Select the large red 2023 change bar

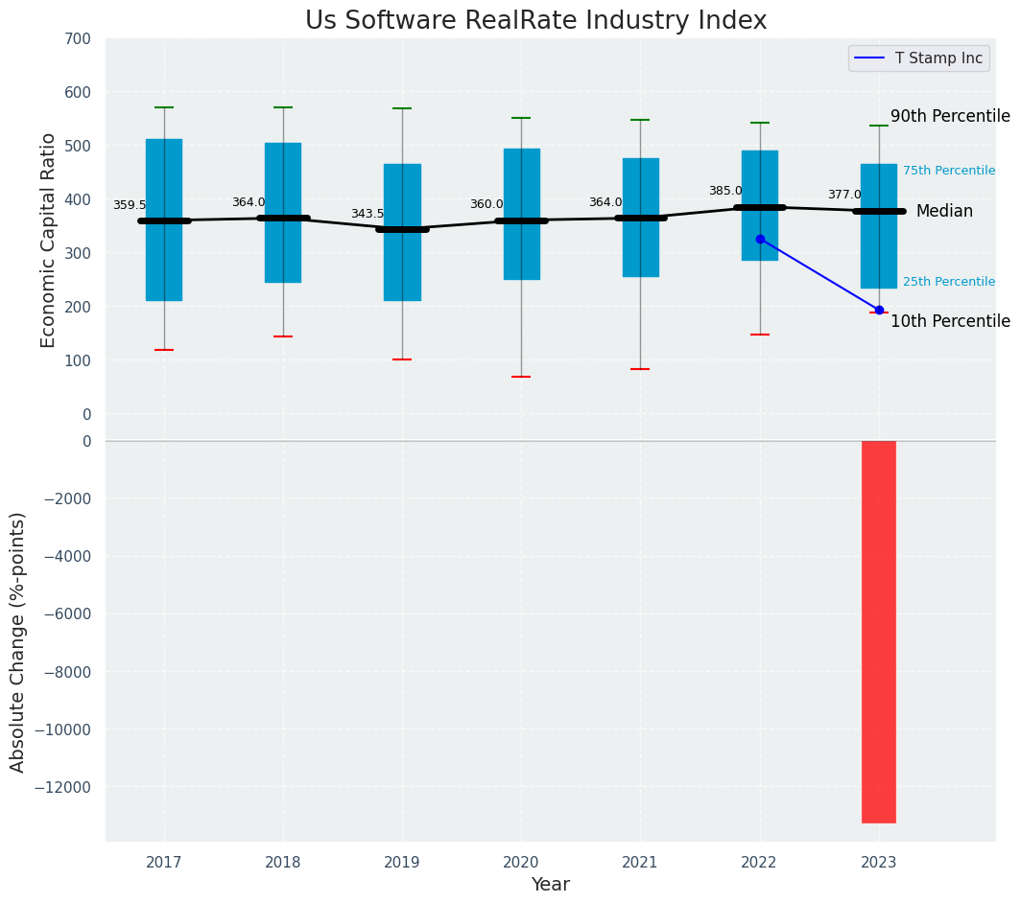point(878,631)
